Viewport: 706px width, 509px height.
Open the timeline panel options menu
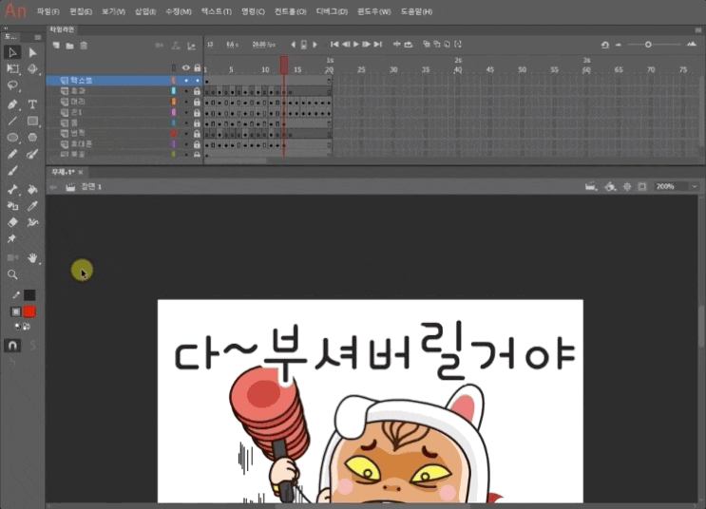click(x=698, y=29)
